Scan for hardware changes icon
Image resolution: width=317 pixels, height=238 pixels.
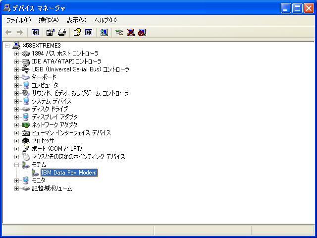[104, 32]
